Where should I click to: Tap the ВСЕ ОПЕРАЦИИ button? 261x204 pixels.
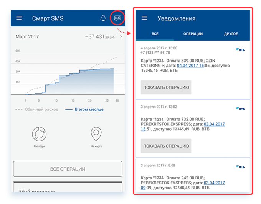coord(68,169)
